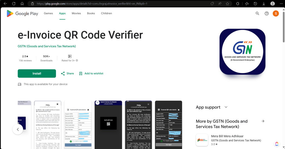
Task: Share the app
Action: coord(67,74)
